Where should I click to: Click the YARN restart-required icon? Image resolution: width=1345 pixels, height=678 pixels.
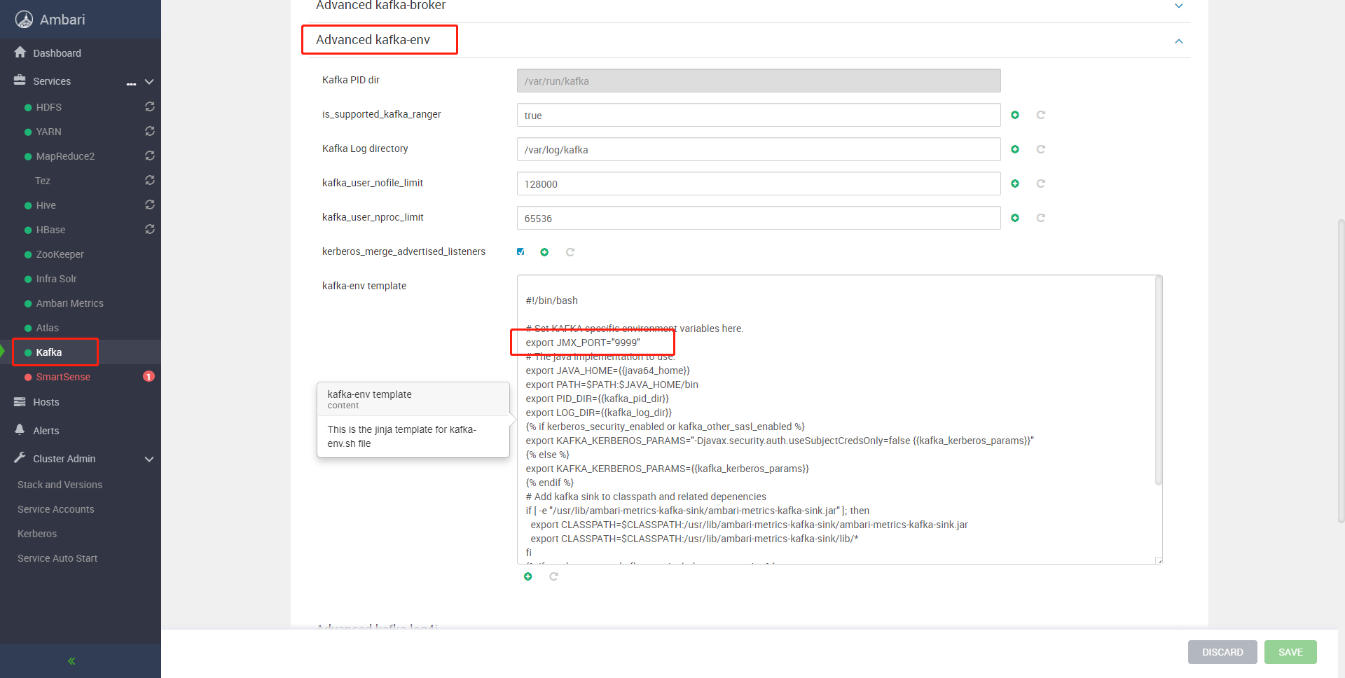pyautogui.click(x=149, y=131)
